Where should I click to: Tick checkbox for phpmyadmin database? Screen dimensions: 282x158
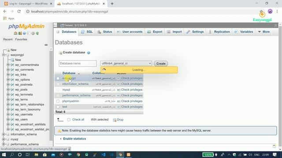58,101
